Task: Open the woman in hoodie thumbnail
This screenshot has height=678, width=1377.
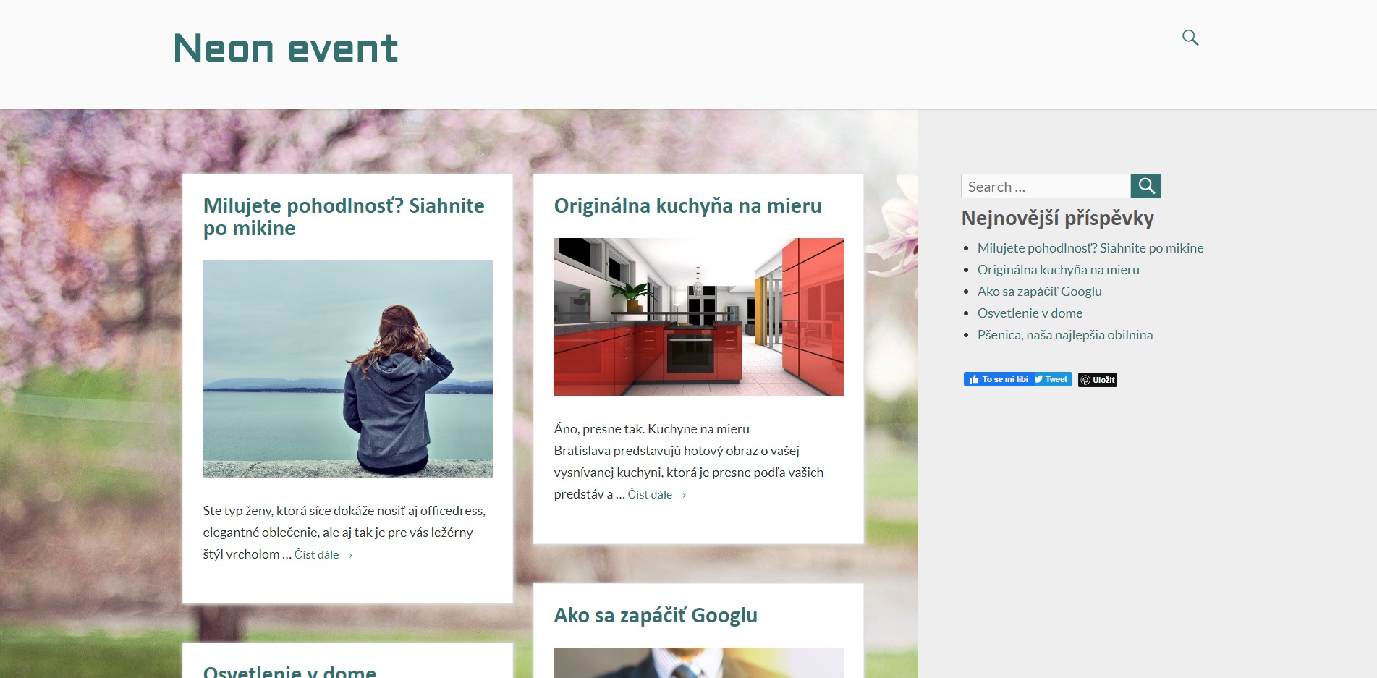Action: pyautogui.click(x=347, y=369)
